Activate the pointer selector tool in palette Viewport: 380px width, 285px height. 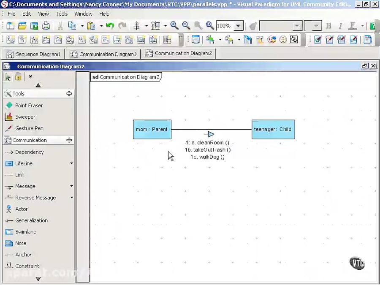point(8,77)
